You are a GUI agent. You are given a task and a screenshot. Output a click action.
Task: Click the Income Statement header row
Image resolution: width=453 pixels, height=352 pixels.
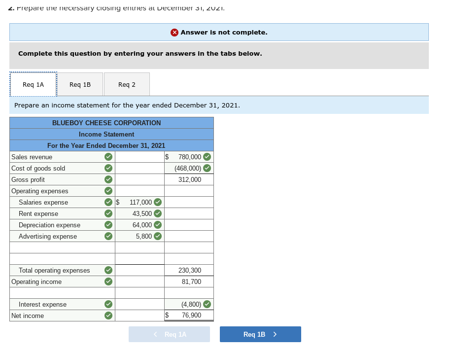tap(111, 135)
